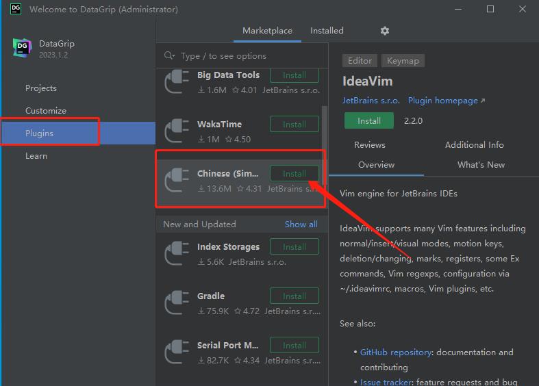Open Learn in the sidebar
The image size is (539, 386).
pyautogui.click(x=36, y=156)
